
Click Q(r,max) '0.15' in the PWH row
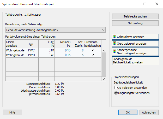click(63, 55)
